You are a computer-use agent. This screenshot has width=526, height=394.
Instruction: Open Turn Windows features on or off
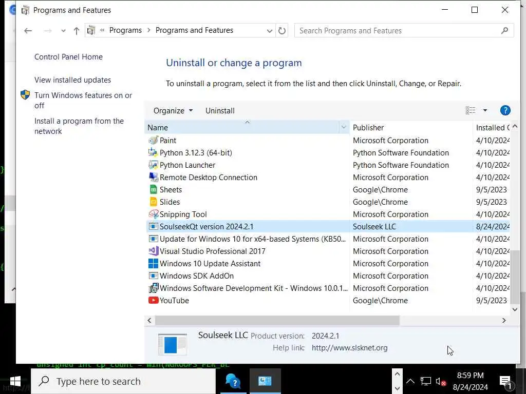point(83,100)
